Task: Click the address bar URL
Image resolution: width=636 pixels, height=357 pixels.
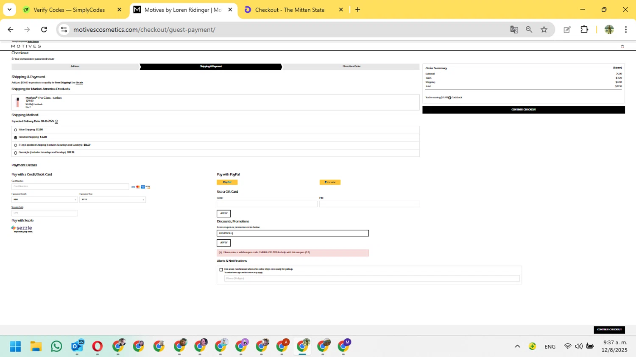Action: pos(144,30)
